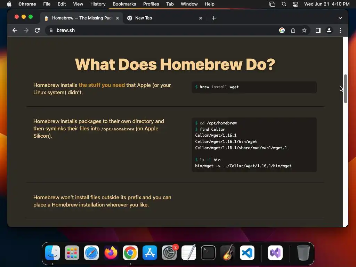The height and width of the screenshot is (267, 356).
Task: Expand the tab search chevron
Action: coord(340,18)
